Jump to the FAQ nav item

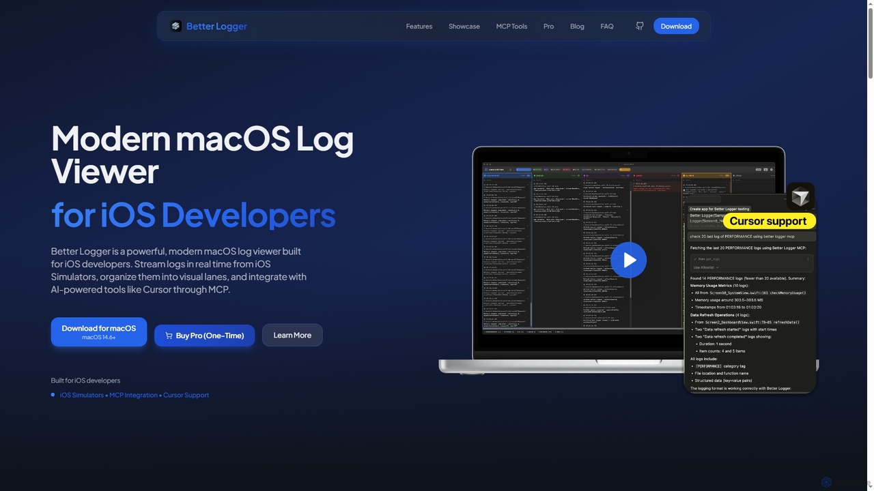click(x=607, y=26)
